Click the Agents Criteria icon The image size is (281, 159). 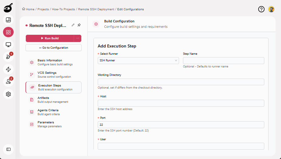point(32,112)
